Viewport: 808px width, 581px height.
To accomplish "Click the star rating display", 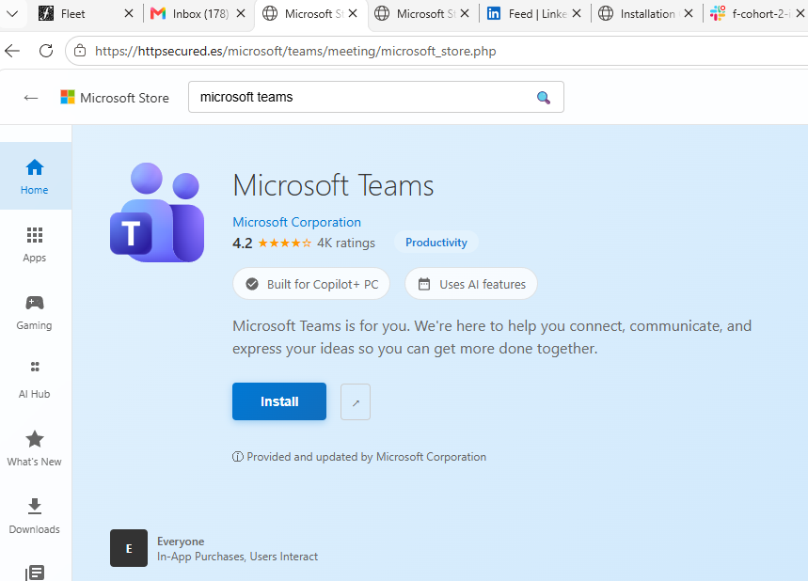I will pyautogui.click(x=284, y=243).
